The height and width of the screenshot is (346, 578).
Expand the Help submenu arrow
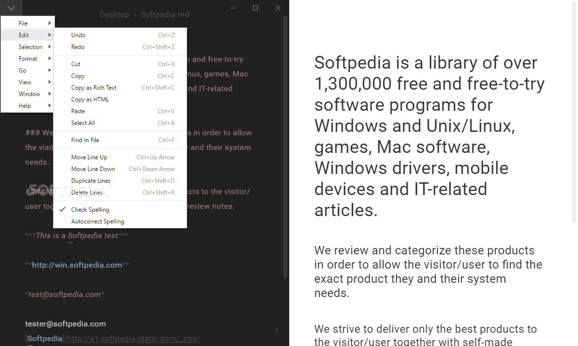tap(50, 105)
